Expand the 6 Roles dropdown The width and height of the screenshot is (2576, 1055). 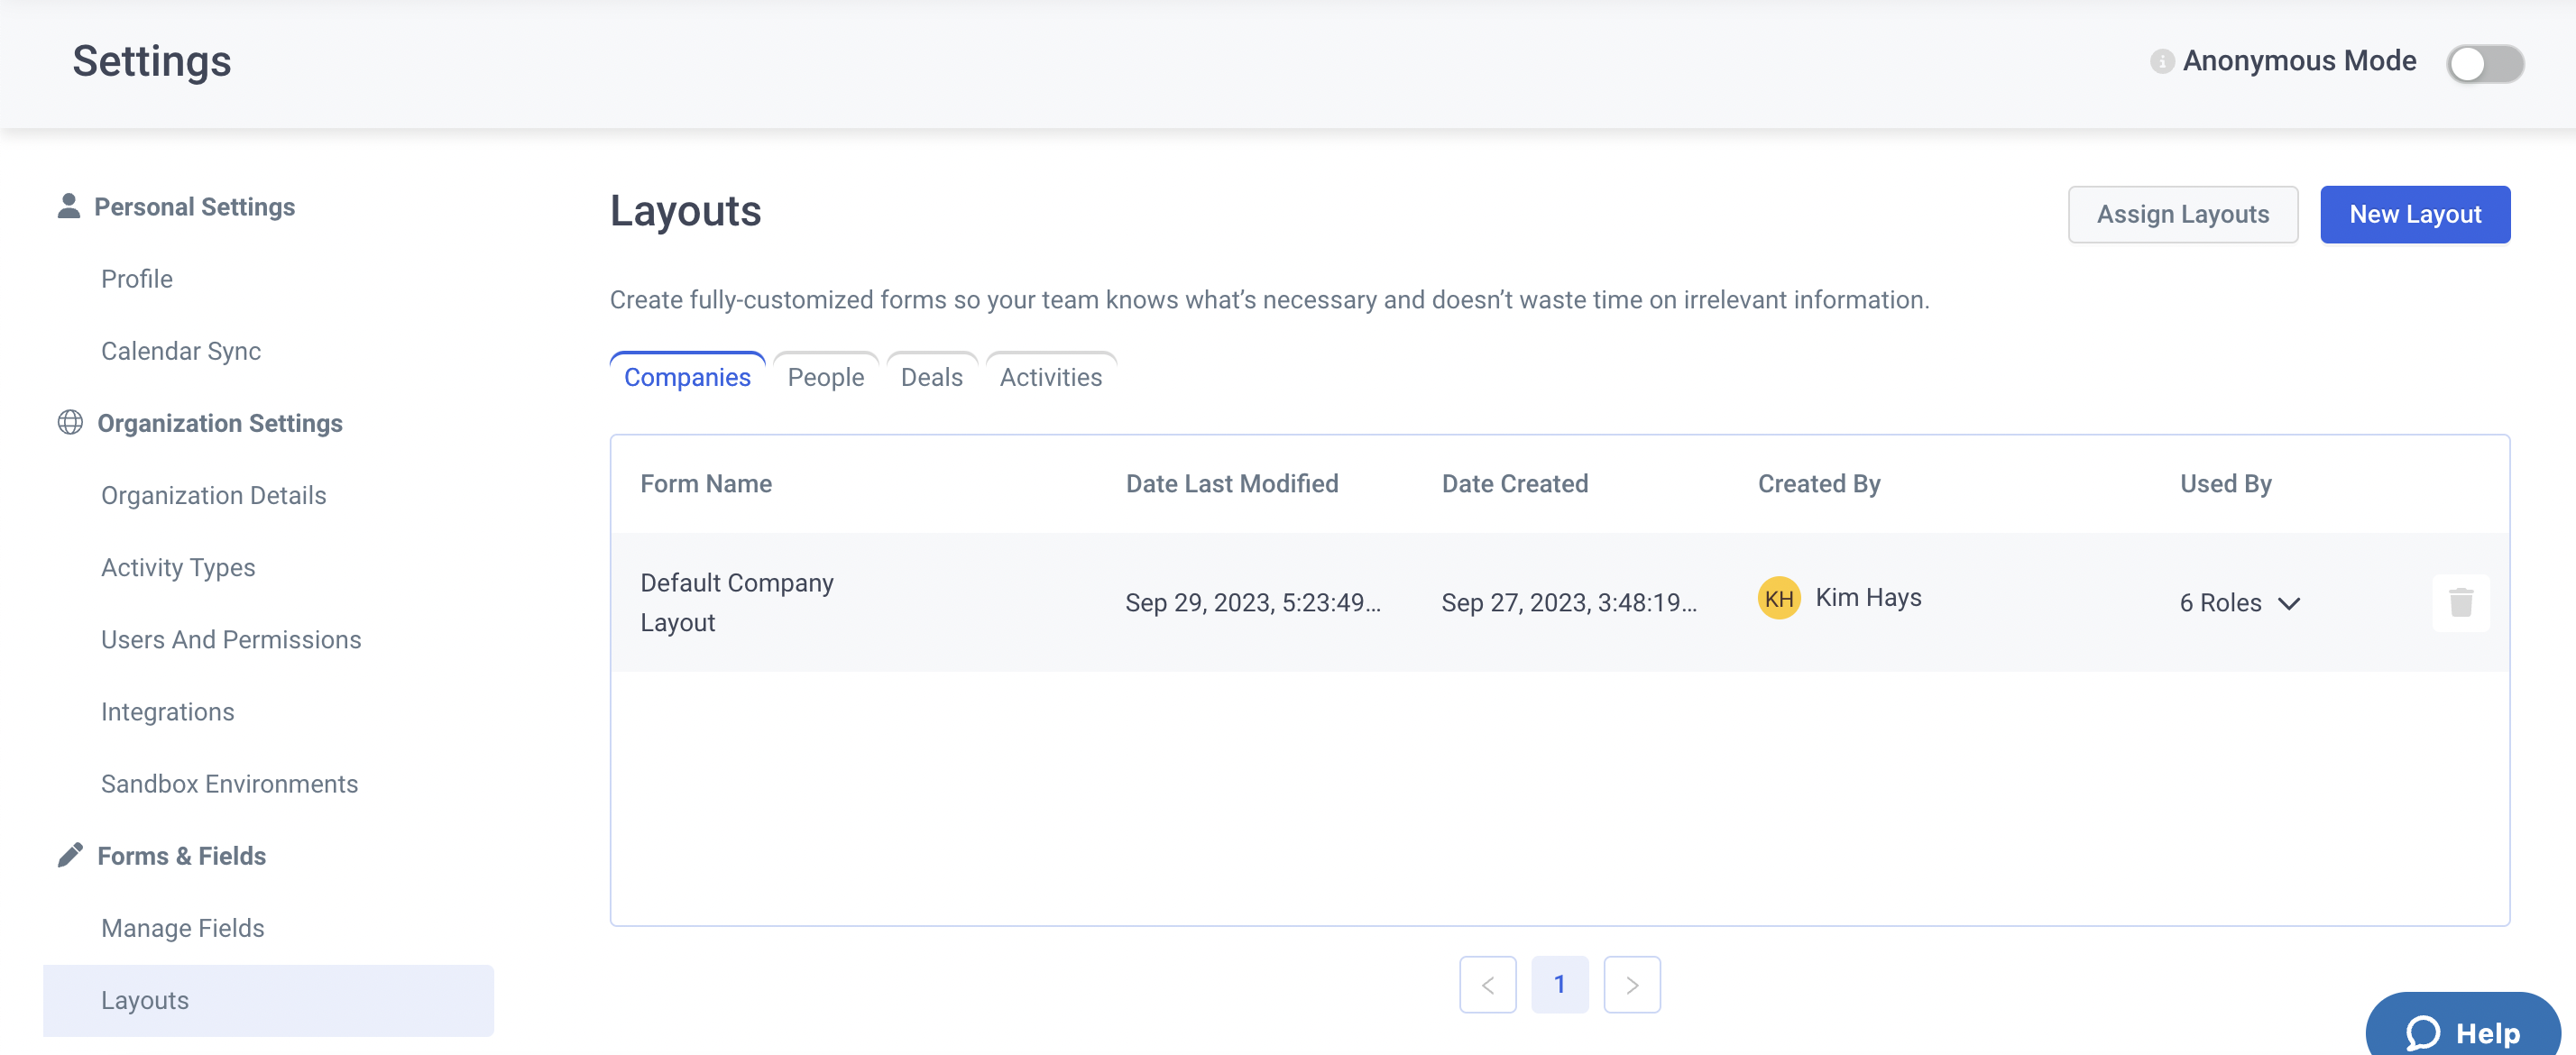click(2240, 602)
